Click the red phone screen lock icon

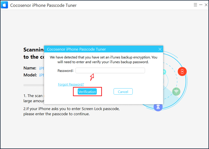coord(182,72)
